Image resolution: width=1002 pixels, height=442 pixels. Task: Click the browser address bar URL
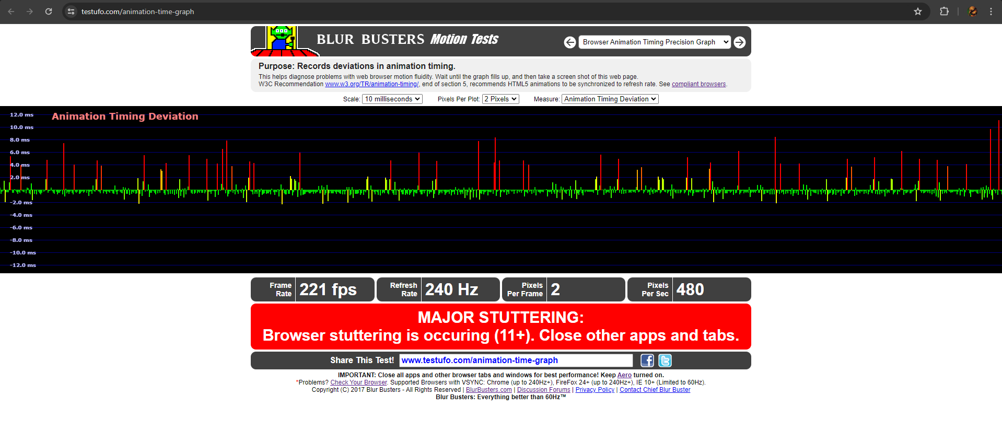coord(137,11)
